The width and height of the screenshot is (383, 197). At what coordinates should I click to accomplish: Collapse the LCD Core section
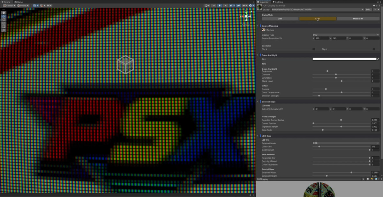click(x=257, y=136)
